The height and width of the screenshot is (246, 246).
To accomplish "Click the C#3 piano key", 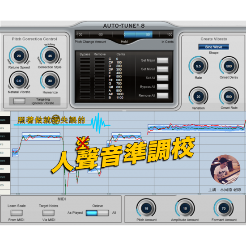I will point(5,177).
